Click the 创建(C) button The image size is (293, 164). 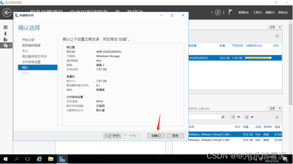[156, 136]
